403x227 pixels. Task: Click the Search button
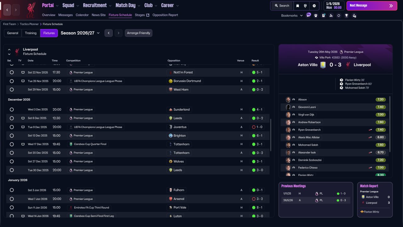[x=282, y=6]
